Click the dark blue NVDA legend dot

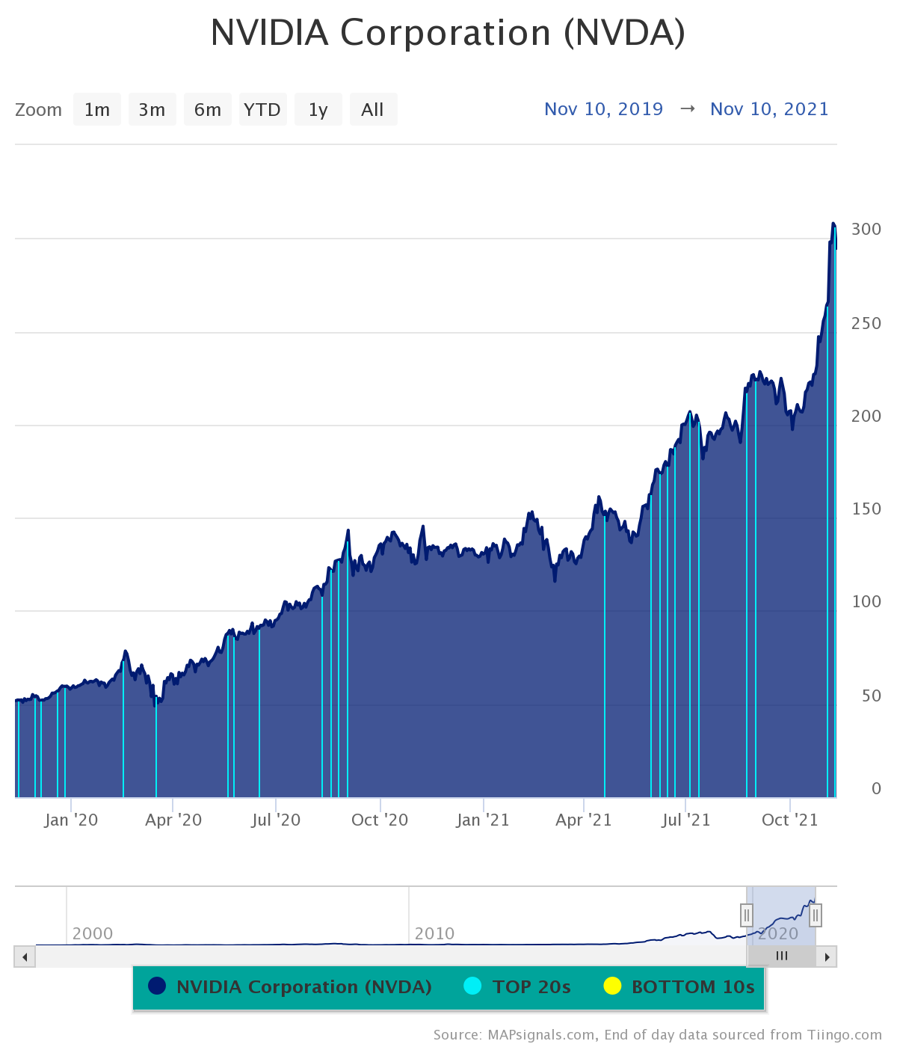157,986
